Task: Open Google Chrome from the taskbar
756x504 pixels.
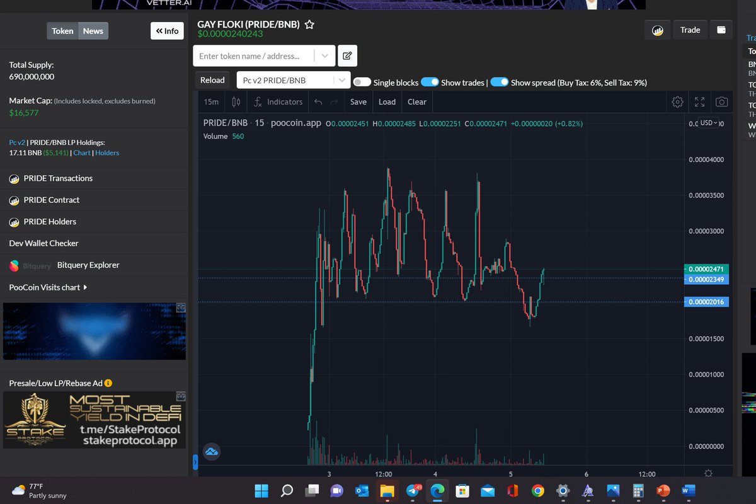Action: [x=537, y=490]
